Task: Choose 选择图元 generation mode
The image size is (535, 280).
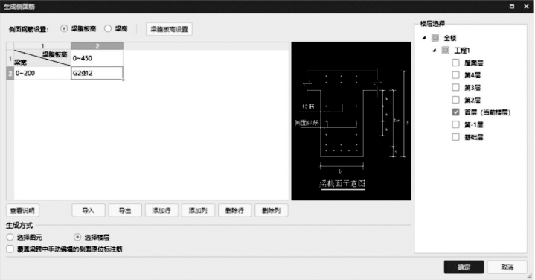Action: 10,237
